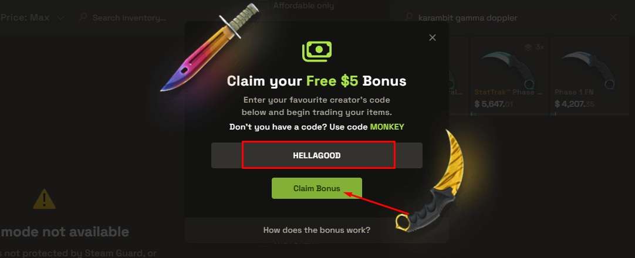Clear the karambit gamma doppler search
The height and width of the screenshot is (258, 635).
click(x=613, y=18)
